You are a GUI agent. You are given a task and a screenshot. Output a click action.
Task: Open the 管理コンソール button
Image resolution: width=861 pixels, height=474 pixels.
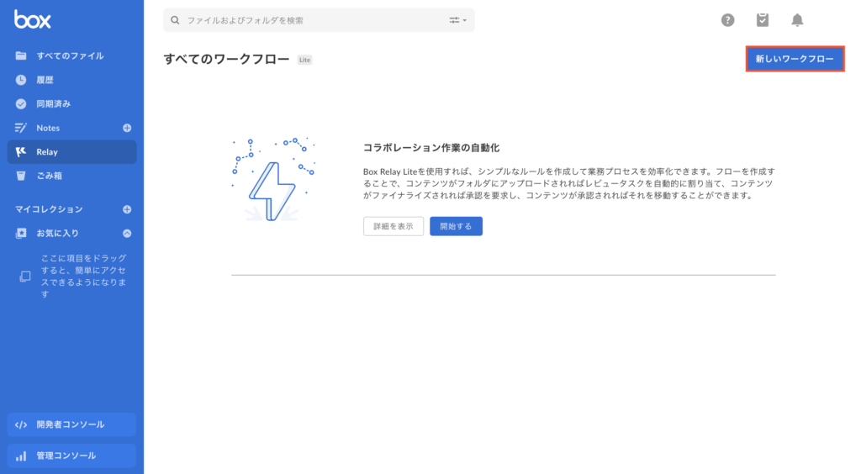(x=72, y=456)
